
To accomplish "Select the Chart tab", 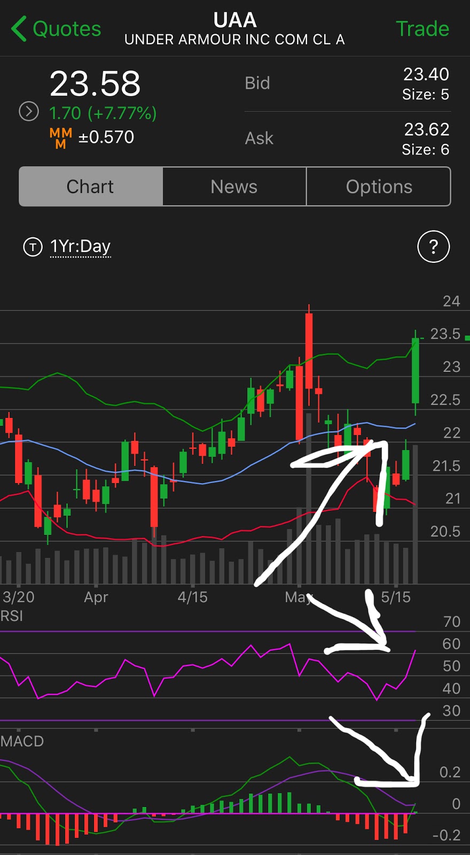I will pos(91,186).
